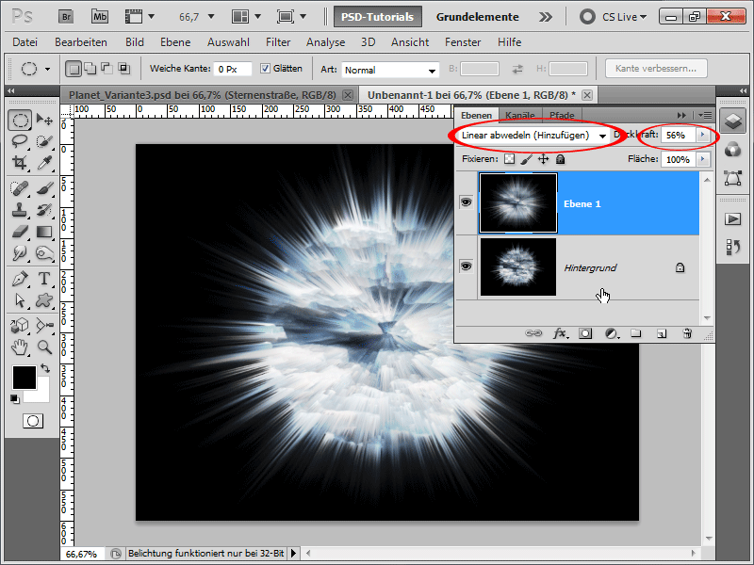This screenshot has height=565, width=754.
Task: Click Kante verbessern button
Action: coord(656,68)
